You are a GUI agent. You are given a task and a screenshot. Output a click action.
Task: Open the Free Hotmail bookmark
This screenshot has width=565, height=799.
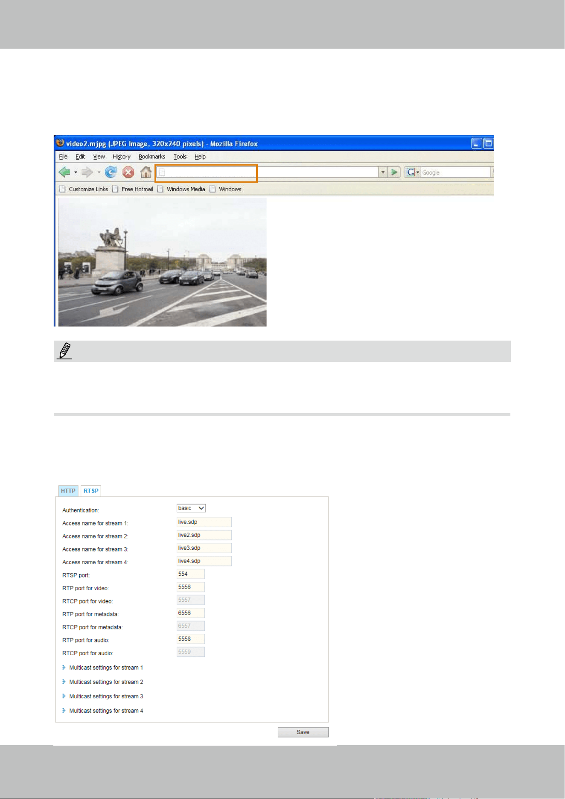133,189
